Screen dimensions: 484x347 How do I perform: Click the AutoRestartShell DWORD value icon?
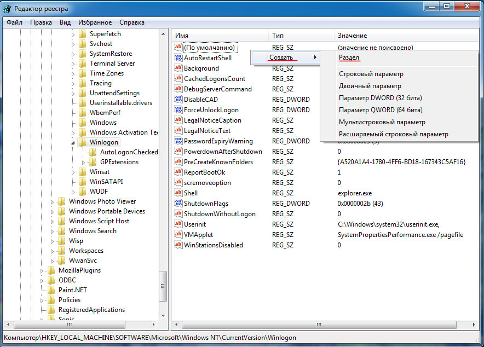click(x=178, y=57)
